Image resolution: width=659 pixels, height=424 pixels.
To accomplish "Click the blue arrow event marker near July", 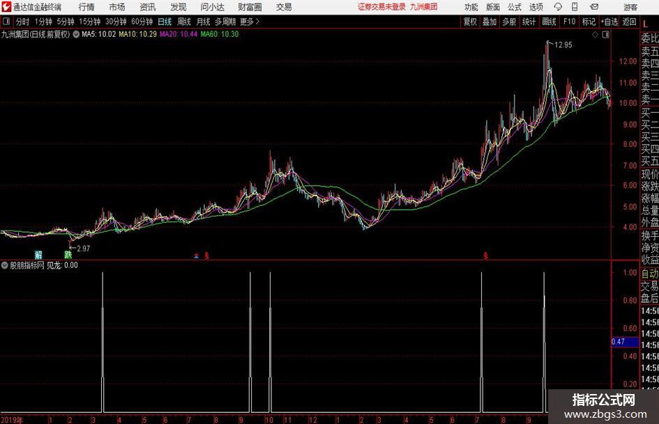I will [196, 256].
